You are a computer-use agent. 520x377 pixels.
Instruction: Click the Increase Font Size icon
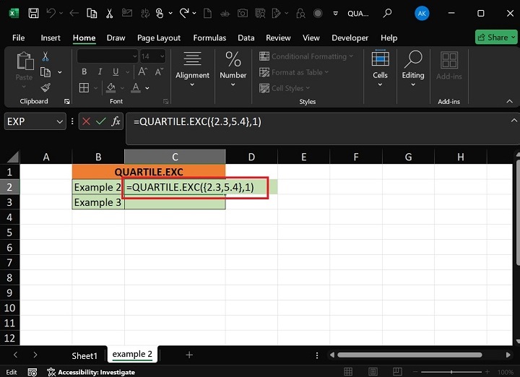click(142, 71)
